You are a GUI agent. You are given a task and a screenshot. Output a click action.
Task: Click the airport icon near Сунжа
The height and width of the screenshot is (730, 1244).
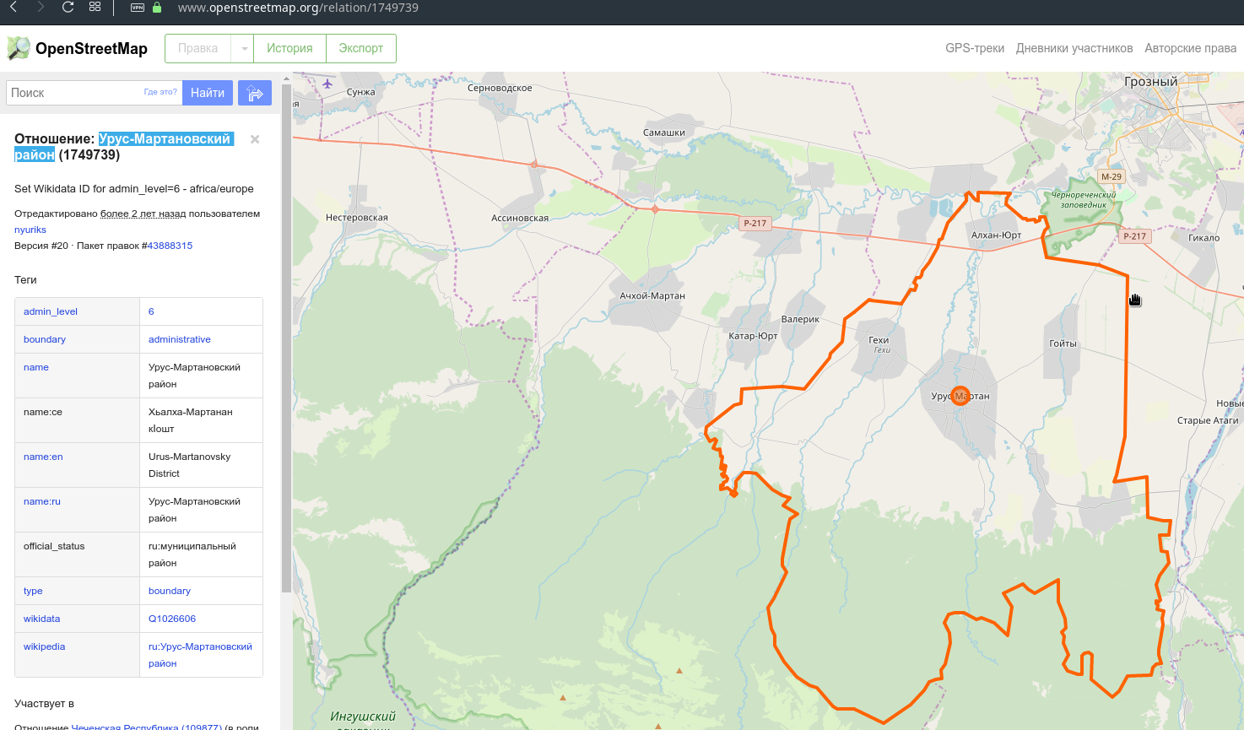click(327, 84)
